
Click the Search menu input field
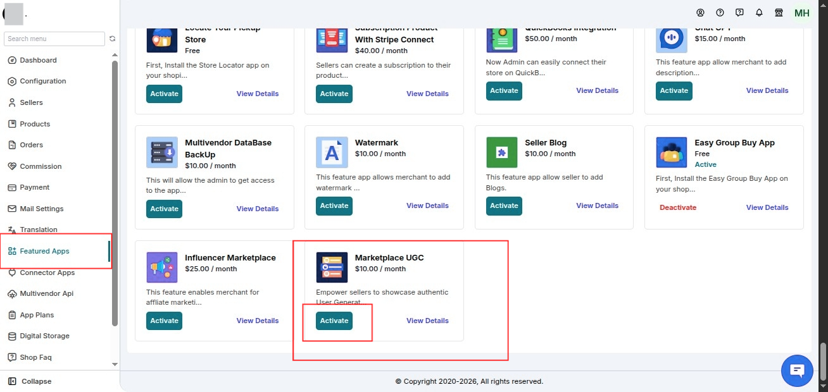(54, 39)
